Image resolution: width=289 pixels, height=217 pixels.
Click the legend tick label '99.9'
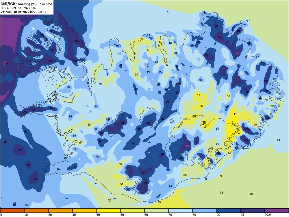click(x=267, y=215)
